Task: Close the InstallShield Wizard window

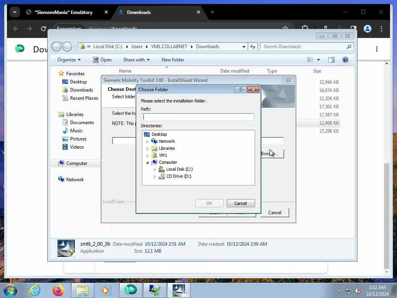Action: pyautogui.click(x=288, y=80)
